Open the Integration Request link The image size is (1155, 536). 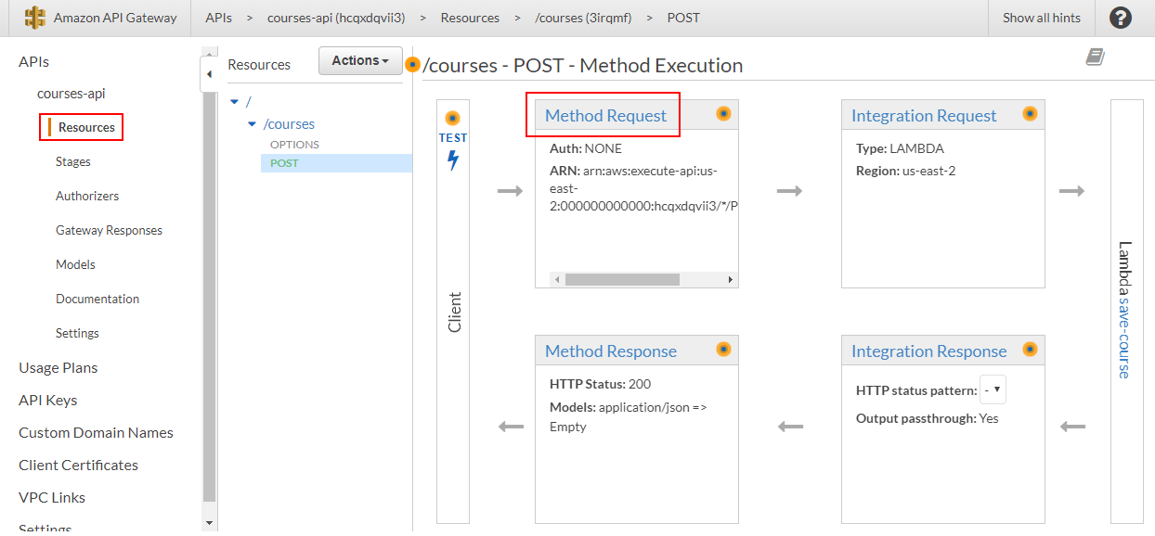(924, 116)
